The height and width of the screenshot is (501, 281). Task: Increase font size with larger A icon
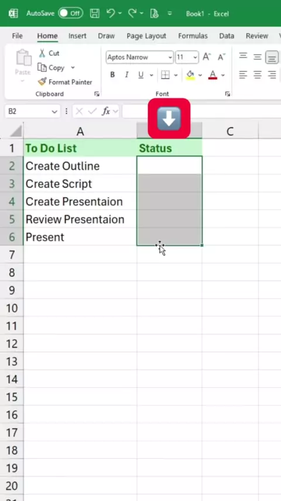[x=207, y=57]
